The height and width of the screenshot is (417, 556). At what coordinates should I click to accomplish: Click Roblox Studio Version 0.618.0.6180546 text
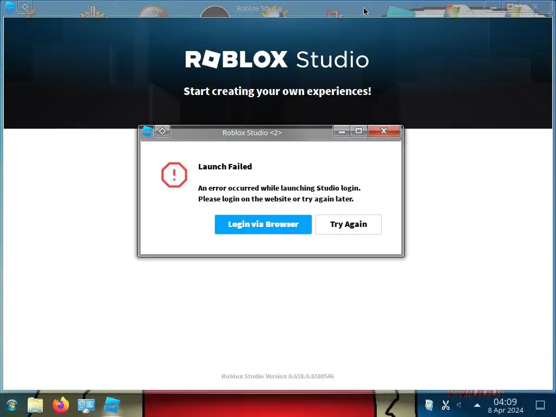(x=277, y=376)
